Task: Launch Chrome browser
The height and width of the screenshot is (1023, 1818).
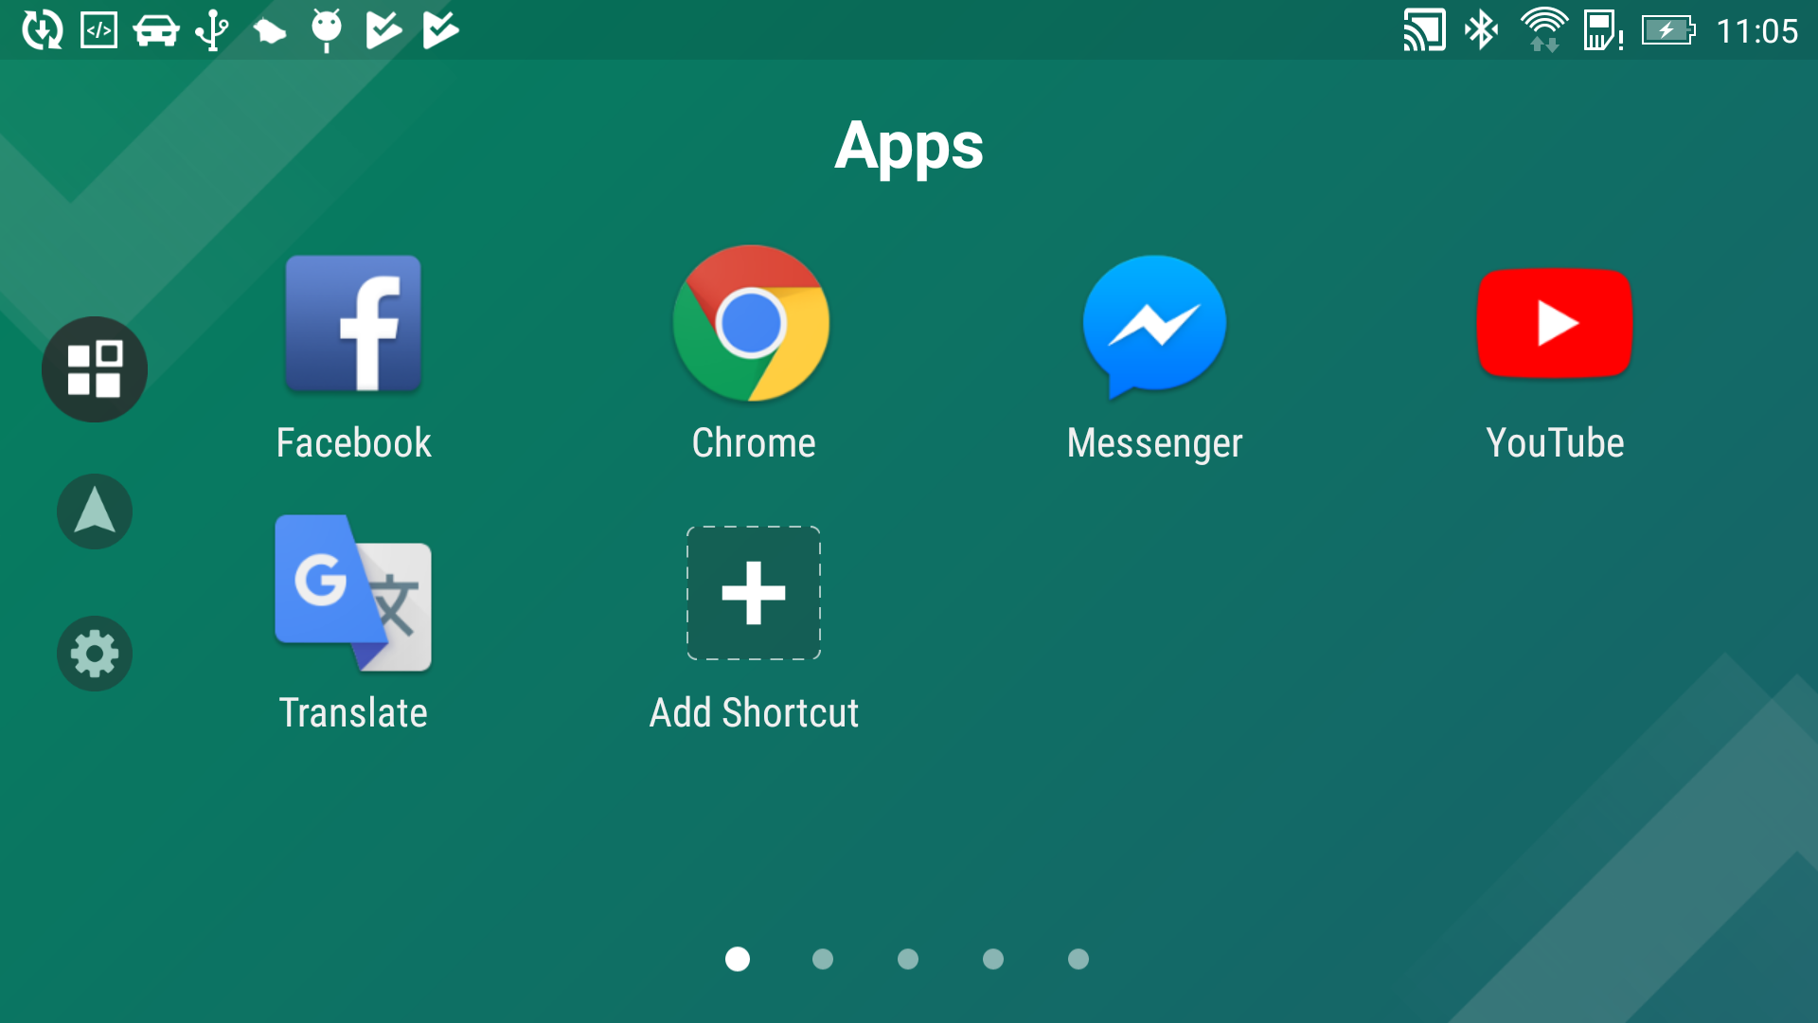Action: click(752, 323)
